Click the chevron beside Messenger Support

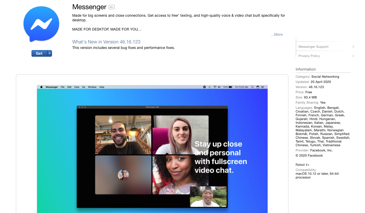click(x=353, y=47)
